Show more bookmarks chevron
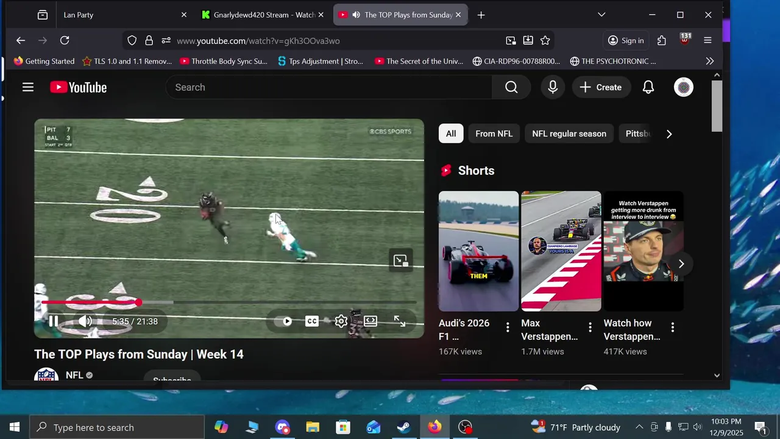 click(x=710, y=61)
